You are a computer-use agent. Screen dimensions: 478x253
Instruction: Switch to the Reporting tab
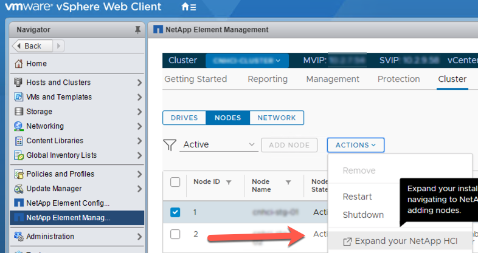[268, 79]
